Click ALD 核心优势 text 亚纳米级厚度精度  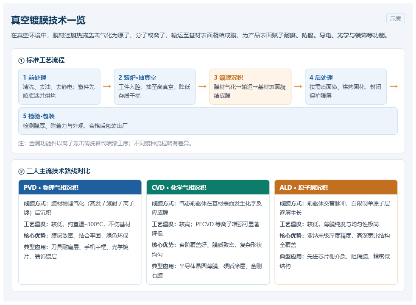point(335,240)
